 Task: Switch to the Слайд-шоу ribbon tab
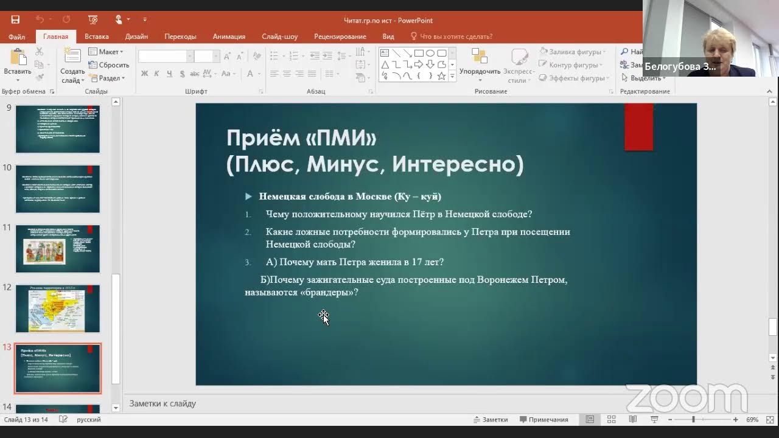280,36
